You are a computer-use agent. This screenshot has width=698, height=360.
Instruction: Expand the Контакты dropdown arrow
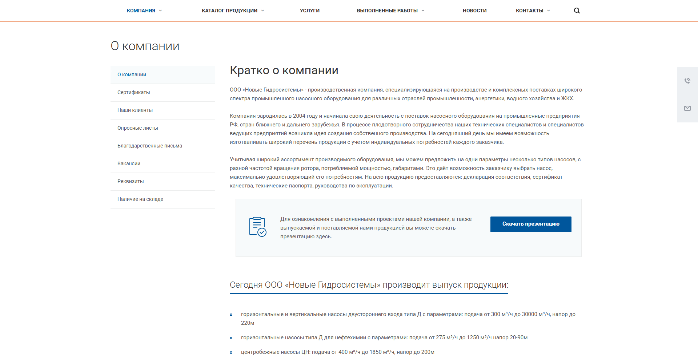click(x=549, y=11)
